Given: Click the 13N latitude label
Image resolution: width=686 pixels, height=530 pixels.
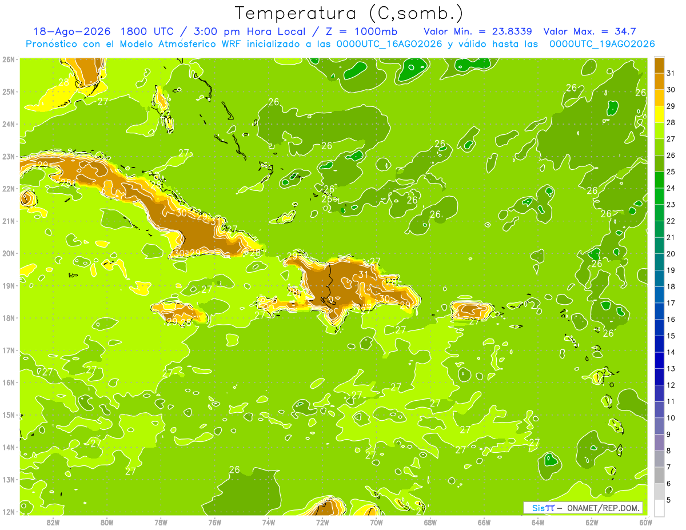Looking at the screenshot, I should click(9, 479).
